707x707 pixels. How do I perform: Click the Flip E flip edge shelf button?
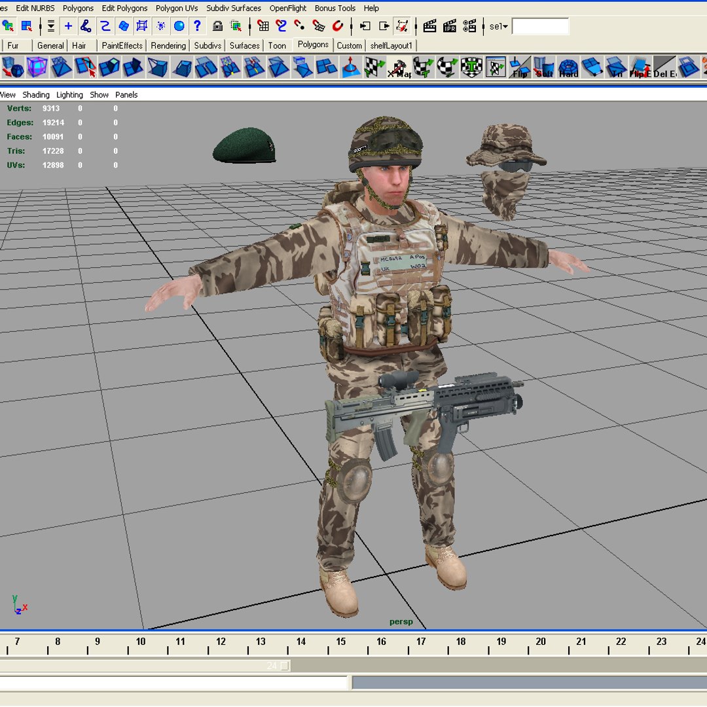640,67
